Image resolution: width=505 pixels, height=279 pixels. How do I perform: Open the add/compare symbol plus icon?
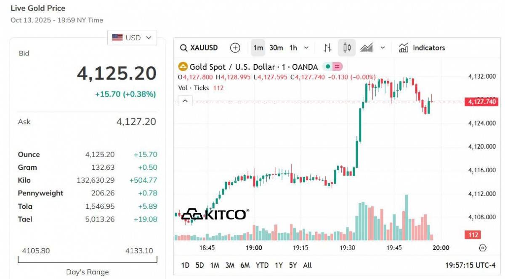click(x=235, y=47)
